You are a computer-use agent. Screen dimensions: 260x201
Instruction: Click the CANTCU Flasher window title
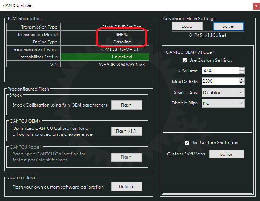[18, 6]
